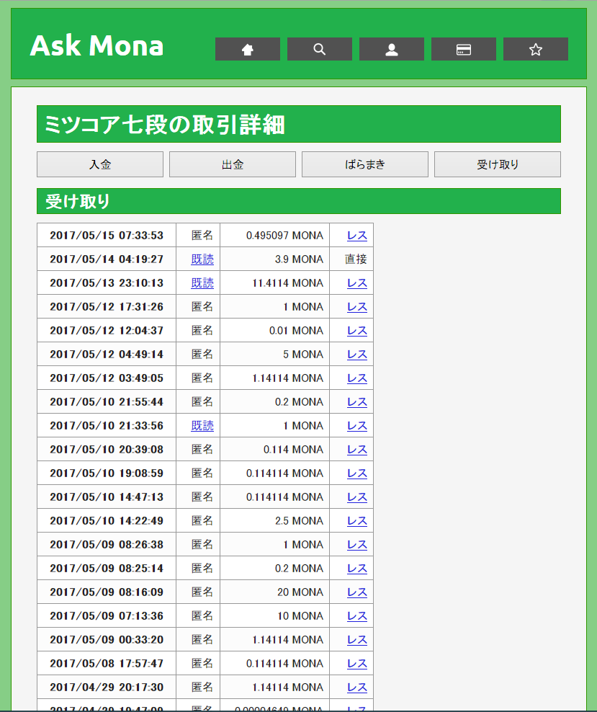This screenshot has width=597, height=712.
Task: Open レス link in 14:47:13 row
Action: tap(357, 497)
